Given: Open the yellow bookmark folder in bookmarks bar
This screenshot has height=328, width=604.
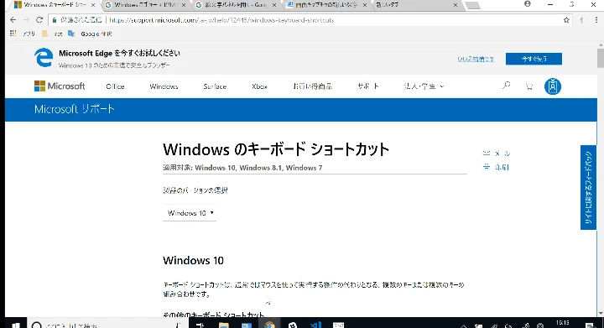Looking at the screenshot, I should (44, 34).
